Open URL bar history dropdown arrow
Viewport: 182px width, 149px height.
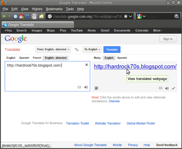tap(130, 16)
